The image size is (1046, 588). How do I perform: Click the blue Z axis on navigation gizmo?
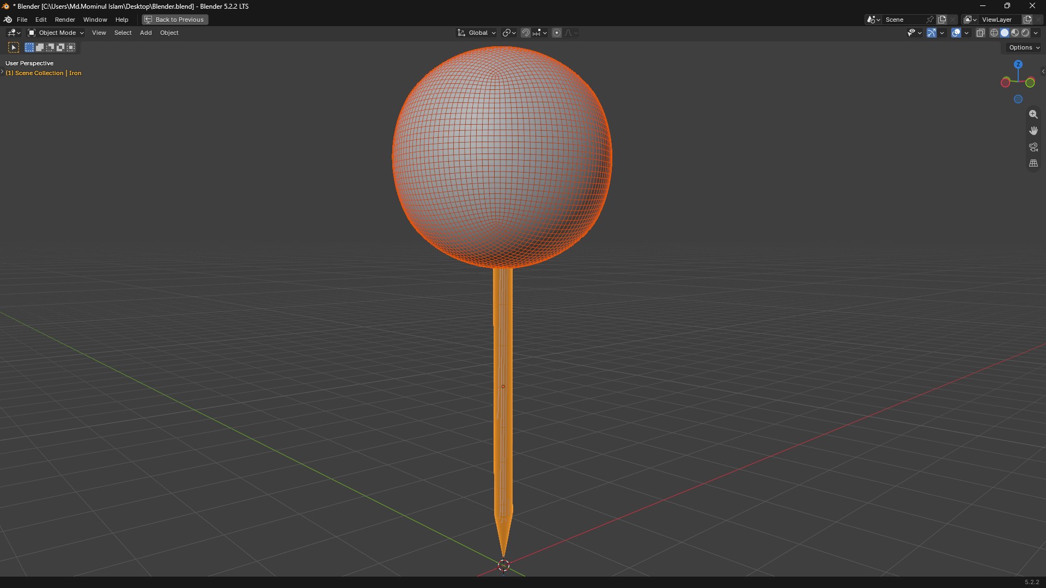point(1018,64)
